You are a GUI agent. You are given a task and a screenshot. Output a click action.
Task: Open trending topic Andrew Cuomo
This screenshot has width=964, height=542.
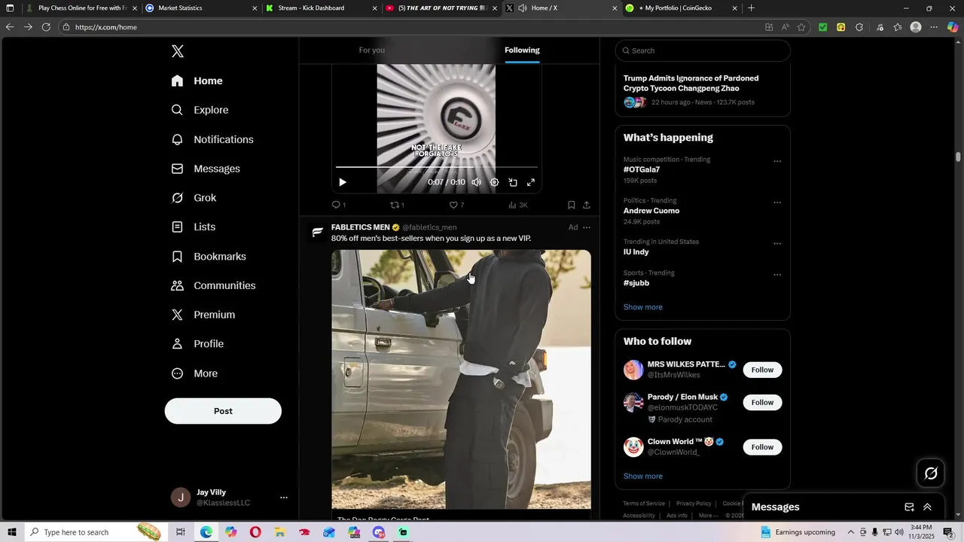[x=651, y=211]
